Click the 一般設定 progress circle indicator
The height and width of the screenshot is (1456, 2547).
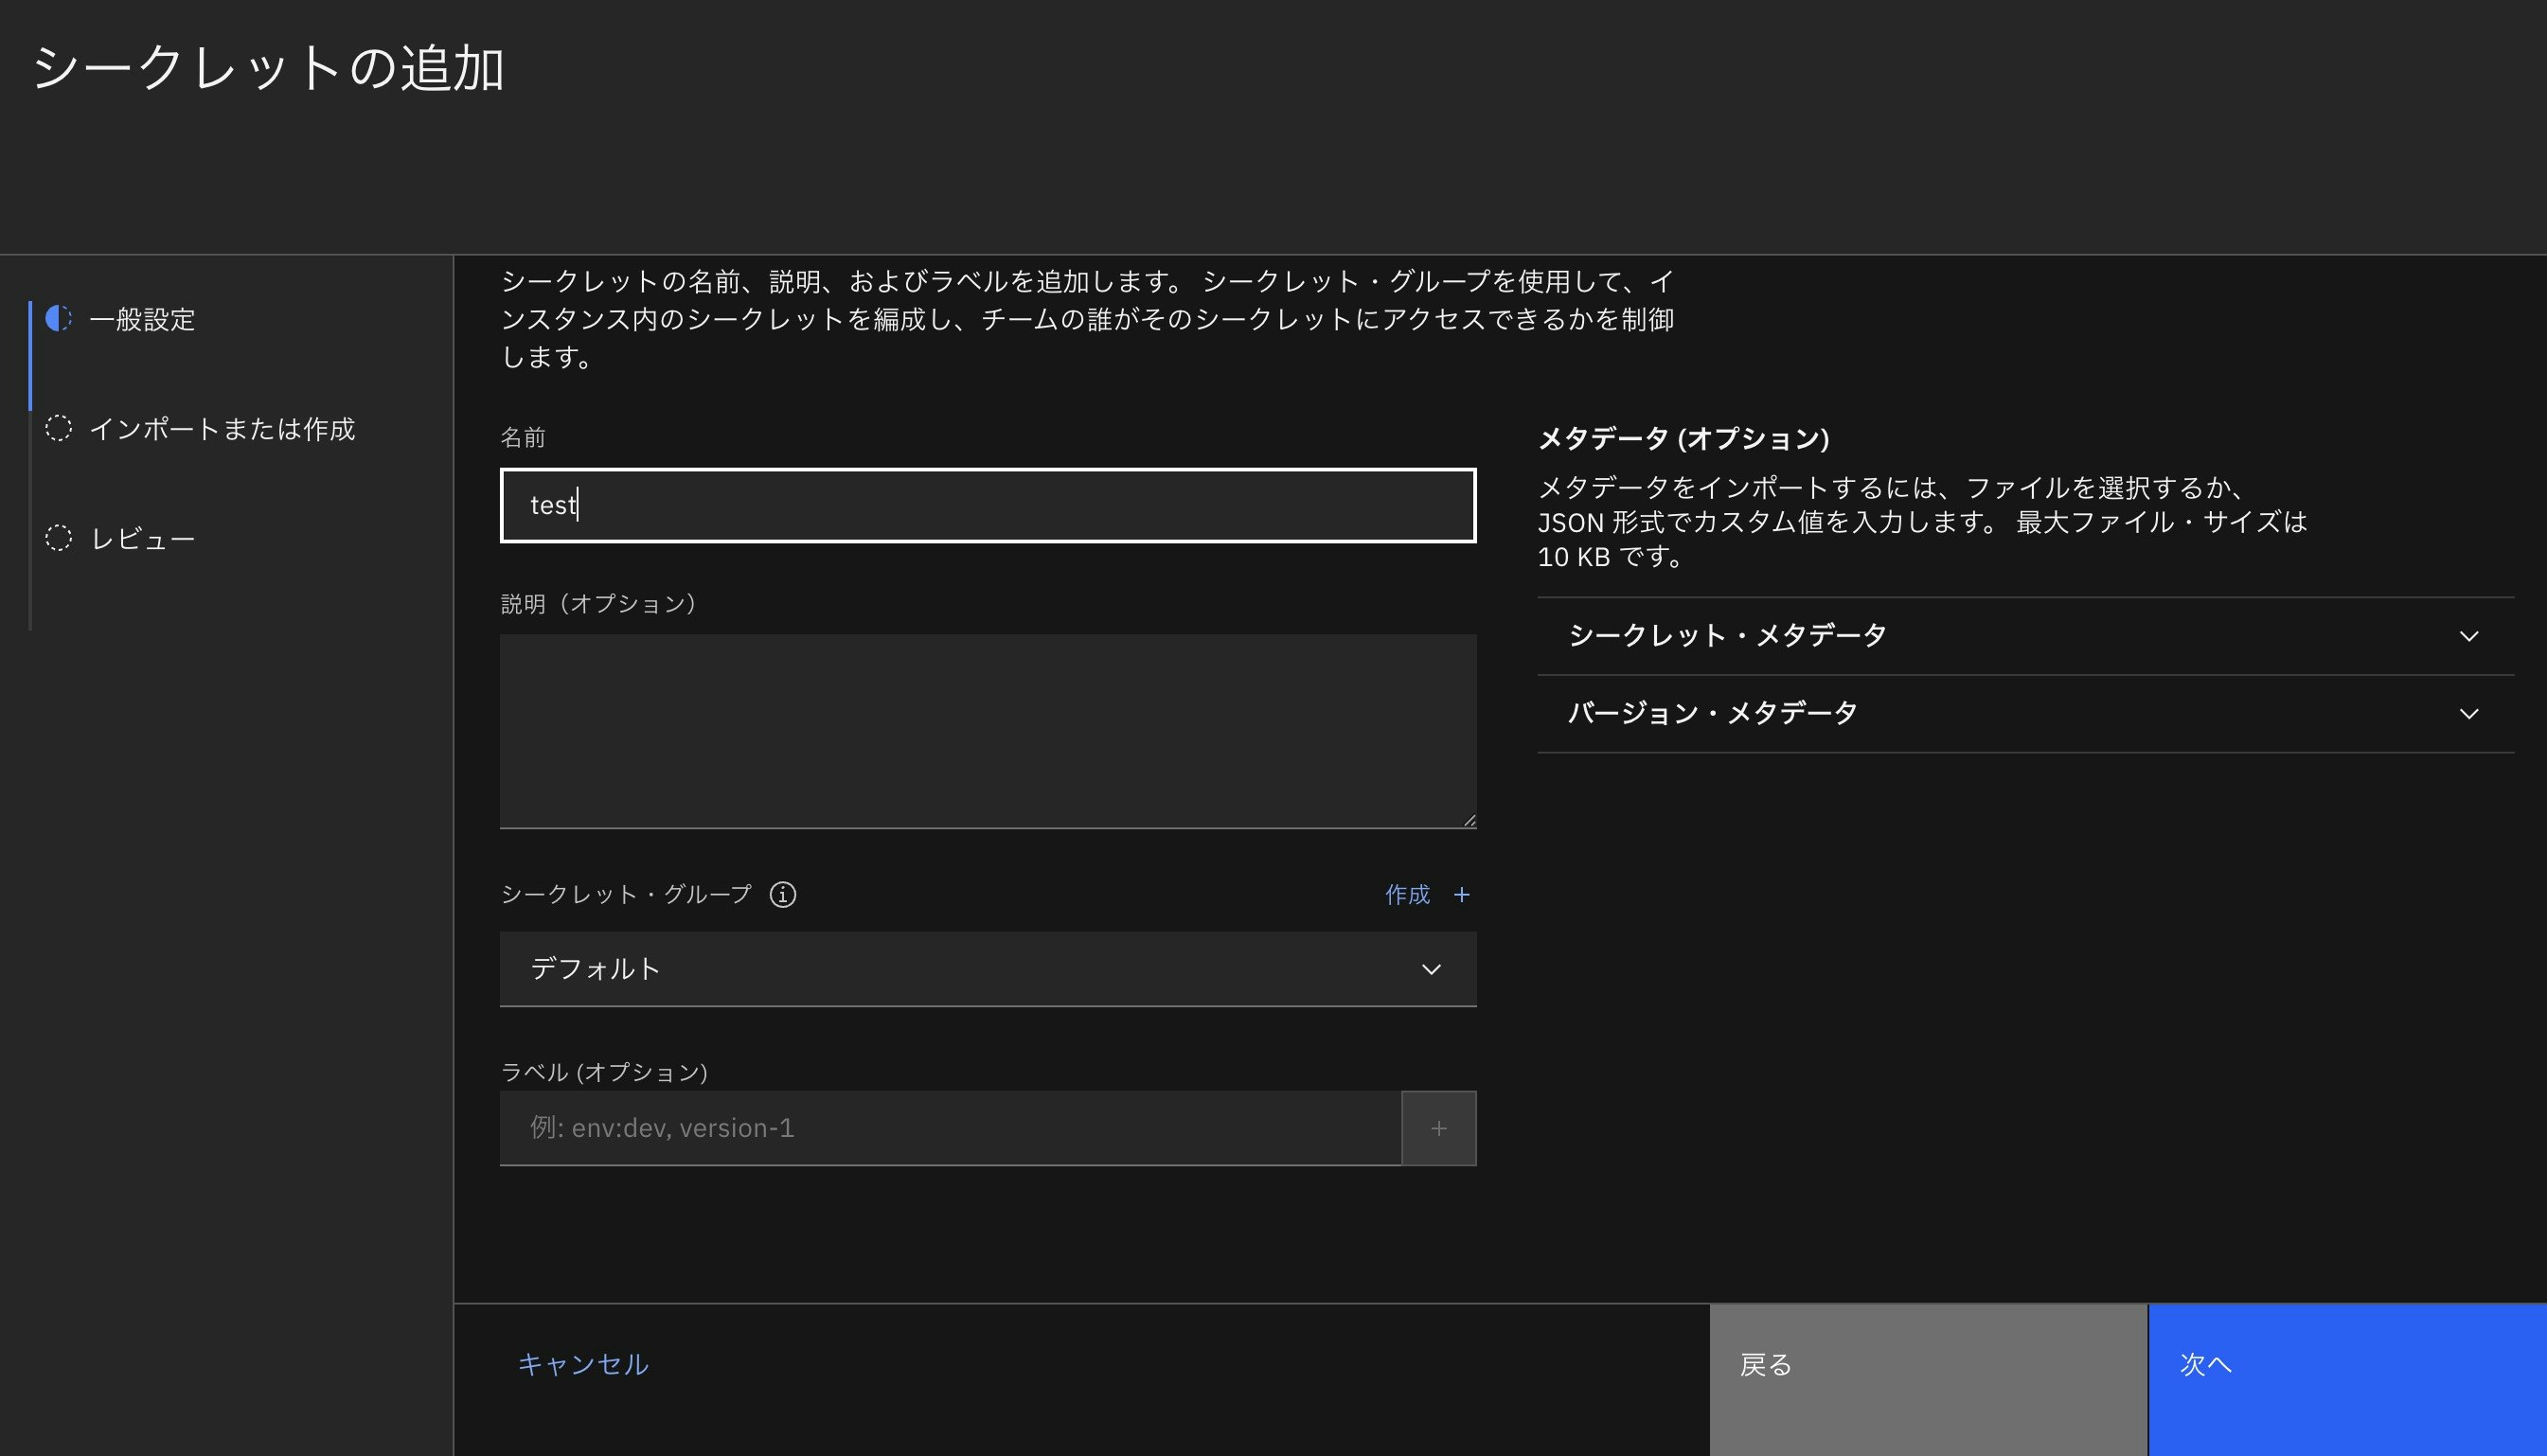pyautogui.click(x=59, y=320)
